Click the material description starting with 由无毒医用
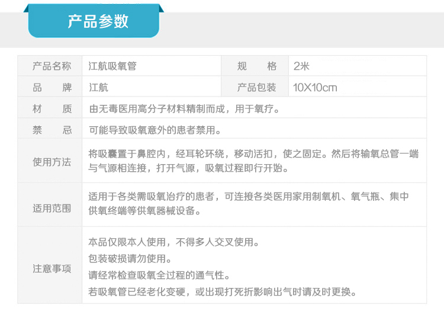Screen dimensions: 444x314 [184, 108]
